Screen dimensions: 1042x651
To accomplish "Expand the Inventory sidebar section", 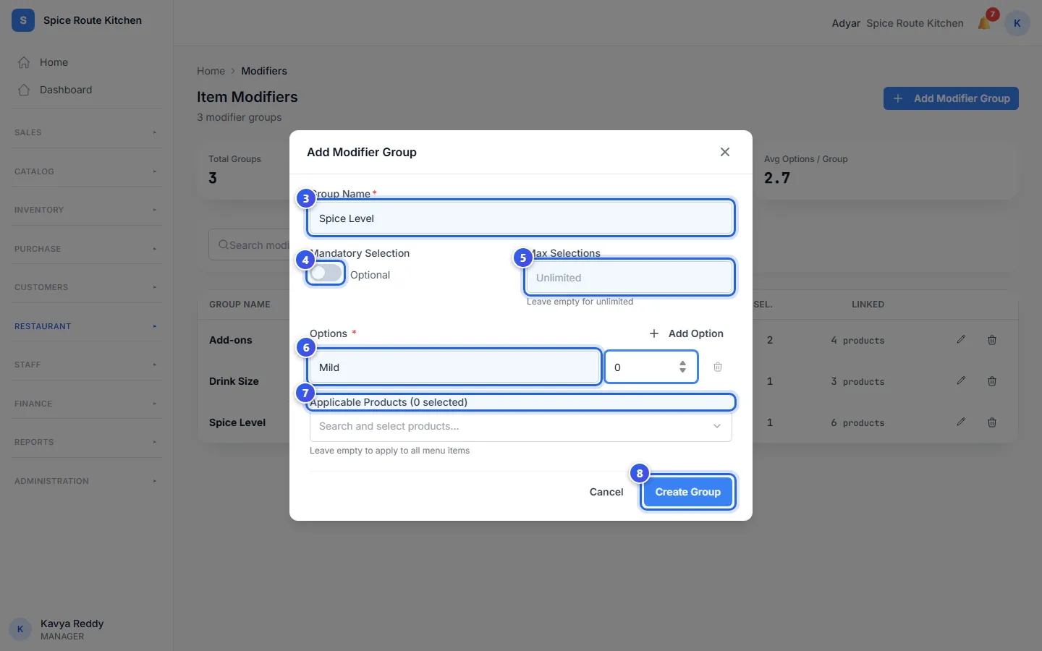I will point(87,210).
